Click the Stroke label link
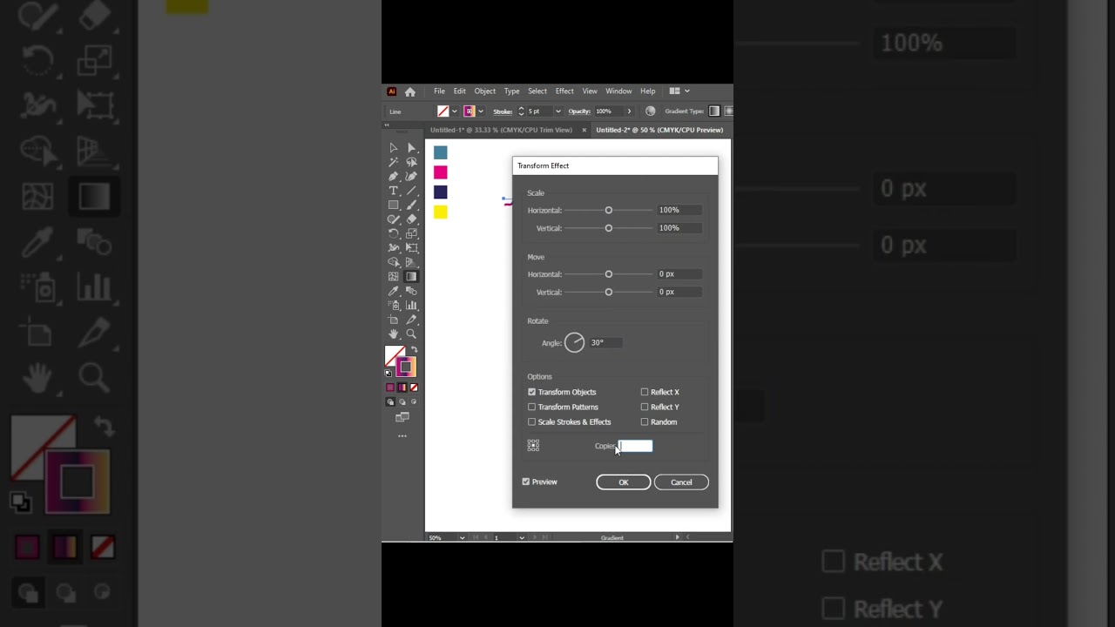 (x=503, y=111)
